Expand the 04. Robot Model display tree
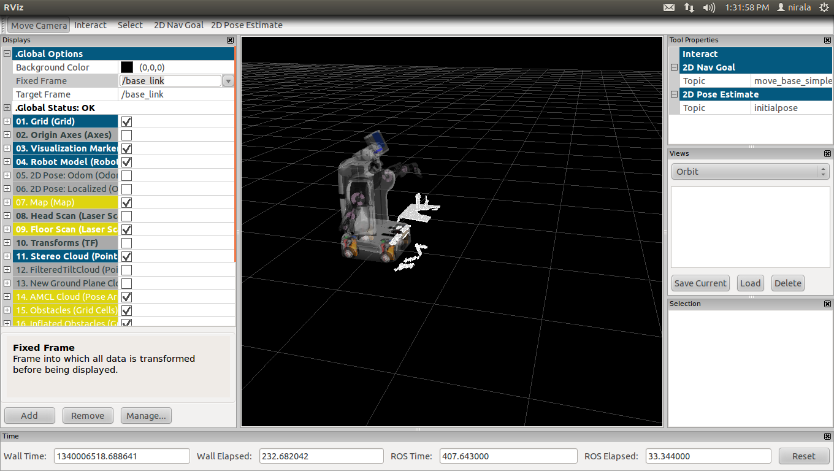This screenshot has height=471, width=834. click(7, 162)
